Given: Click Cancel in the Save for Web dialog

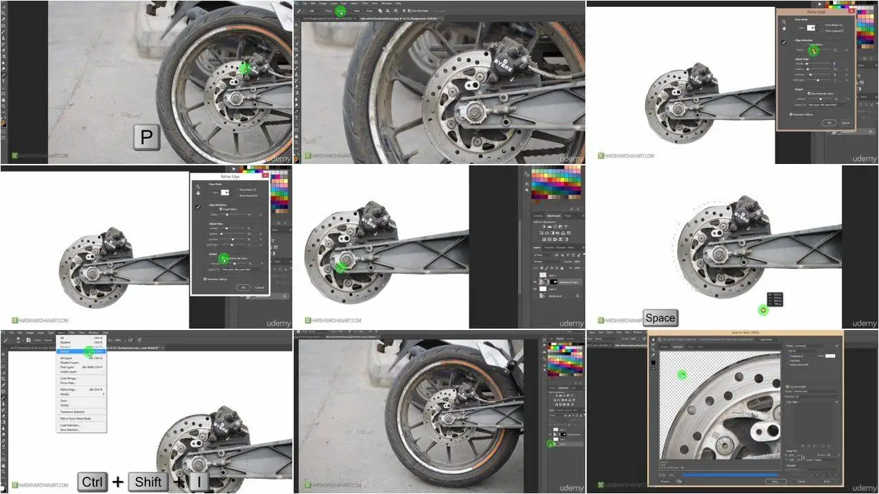Looking at the screenshot, I should (x=801, y=482).
